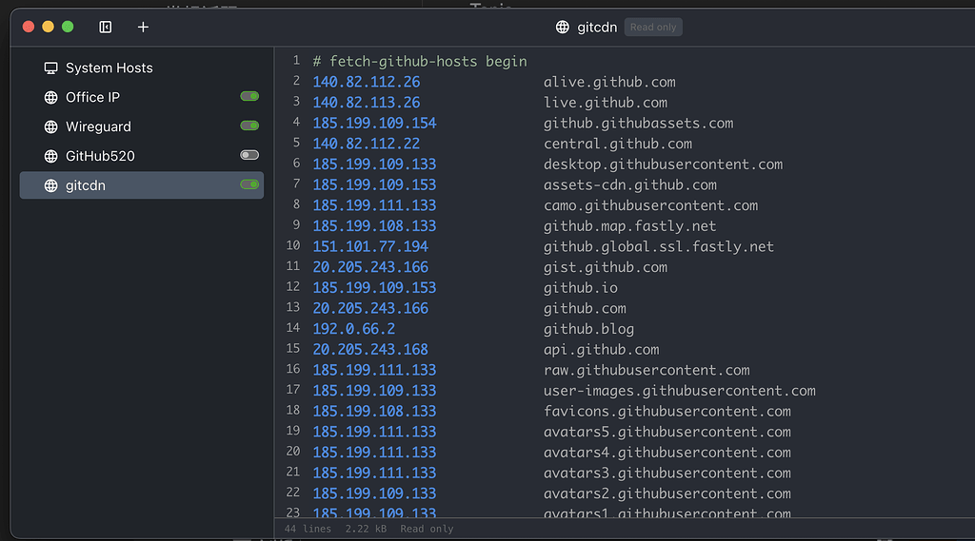Turn off the Wireguard switch
The width and height of the screenshot is (975, 541).
tap(249, 126)
